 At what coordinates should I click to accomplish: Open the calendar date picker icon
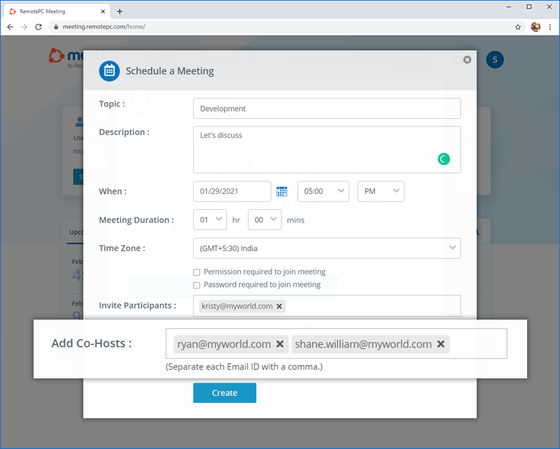[282, 192]
